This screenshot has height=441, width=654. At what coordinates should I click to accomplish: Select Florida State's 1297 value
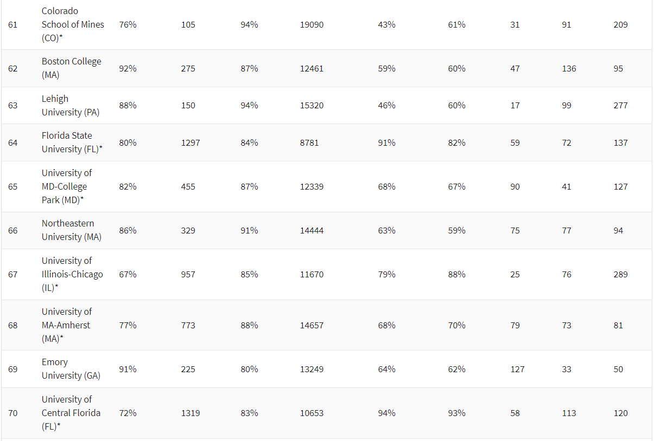(191, 143)
